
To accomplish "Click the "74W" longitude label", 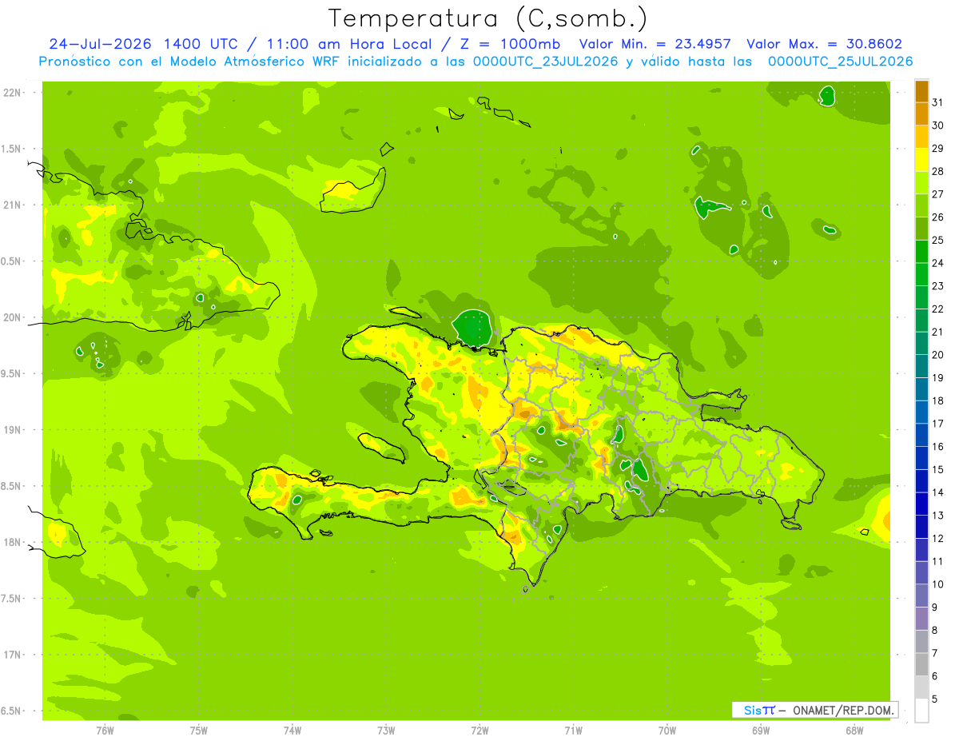I will tap(292, 731).
